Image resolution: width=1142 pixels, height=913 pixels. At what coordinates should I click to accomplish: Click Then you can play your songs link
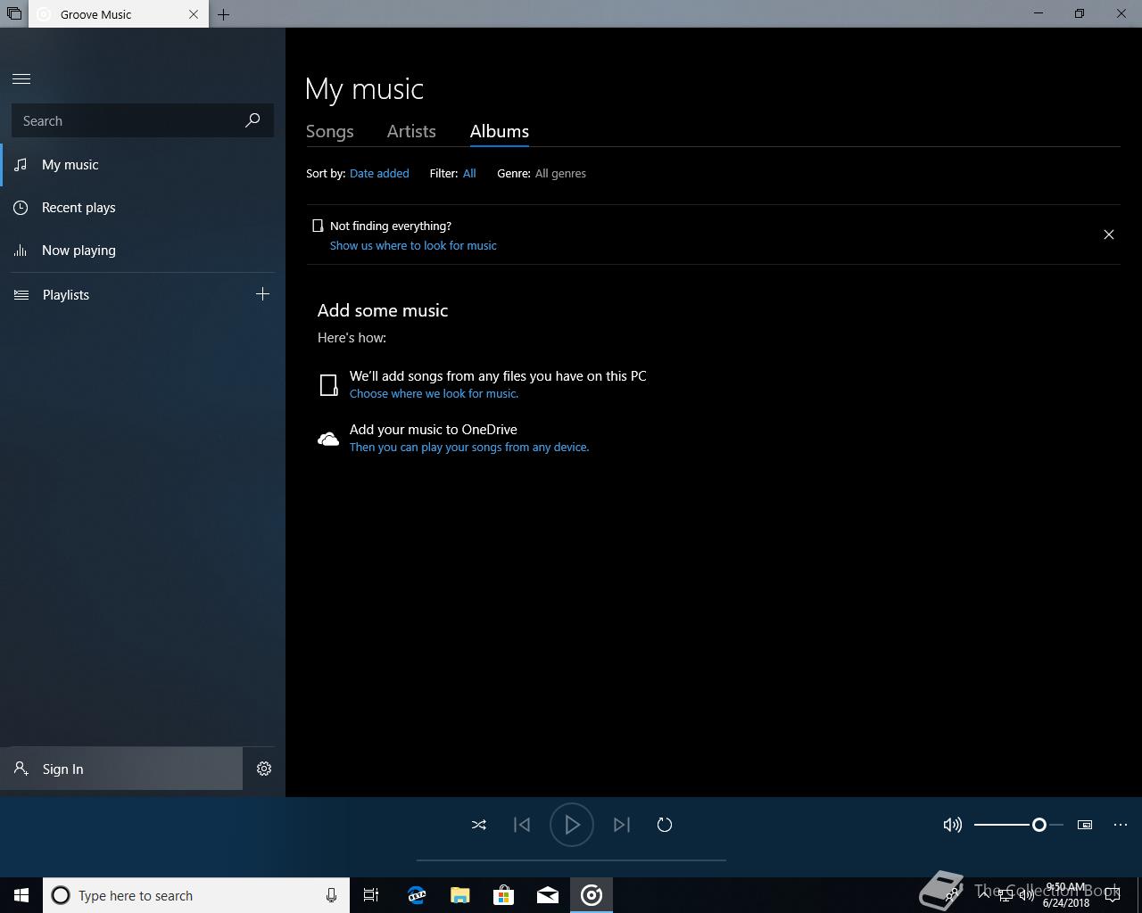pyautogui.click(x=469, y=447)
